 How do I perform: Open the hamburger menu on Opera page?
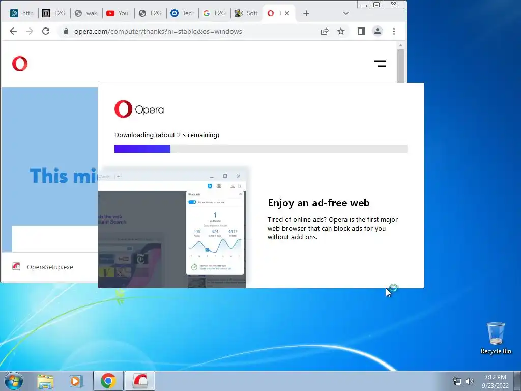pyautogui.click(x=380, y=64)
